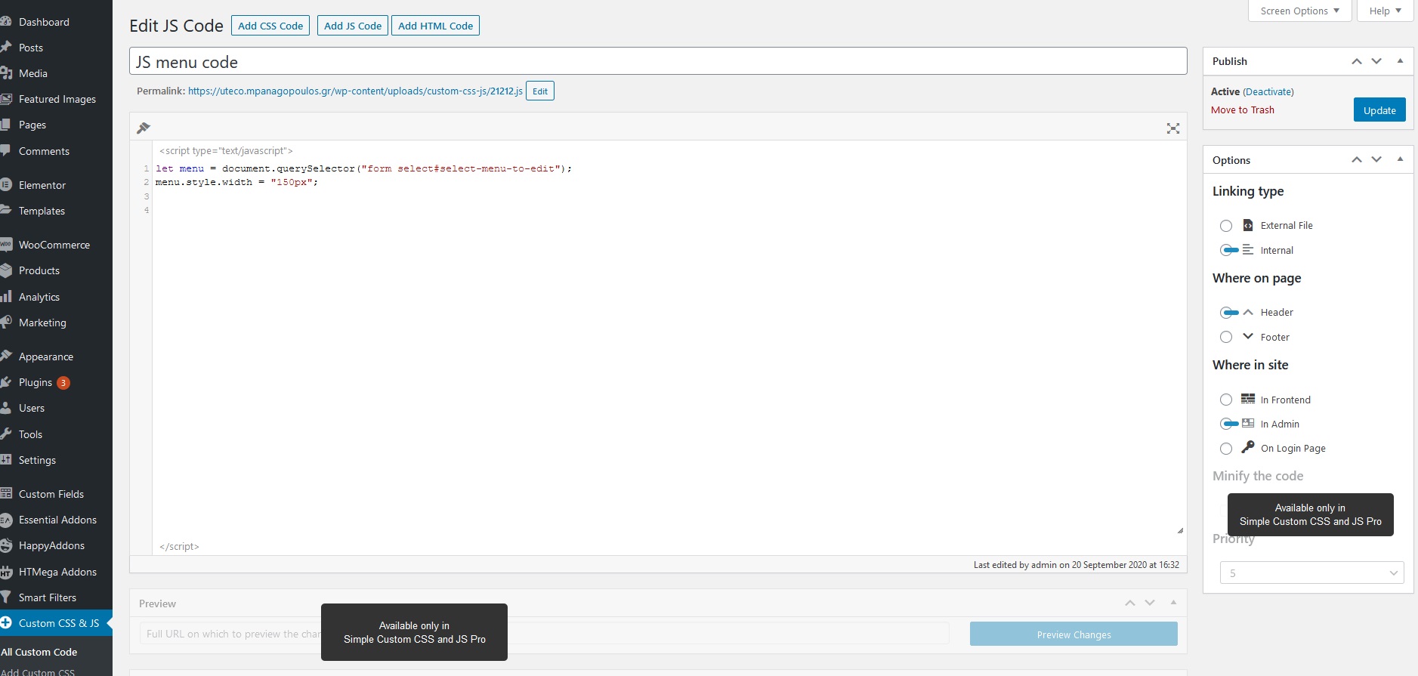Viewport: 1418px width, 676px height.
Task: Click the HappyAddons smiley icon
Action: (x=6, y=545)
